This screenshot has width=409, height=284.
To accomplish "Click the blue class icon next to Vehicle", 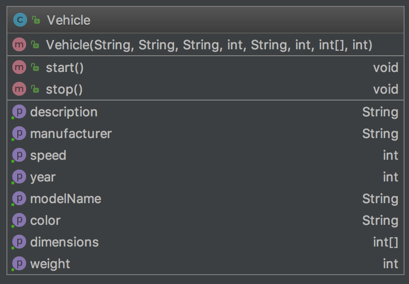I will (x=20, y=20).
